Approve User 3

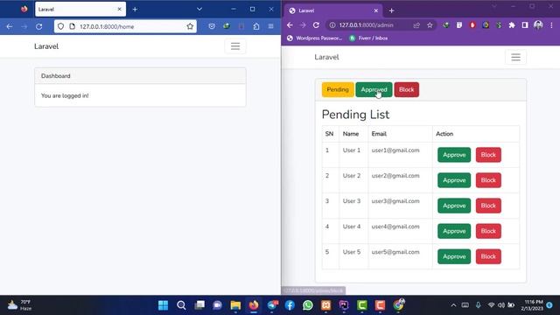tap(454, 206)
